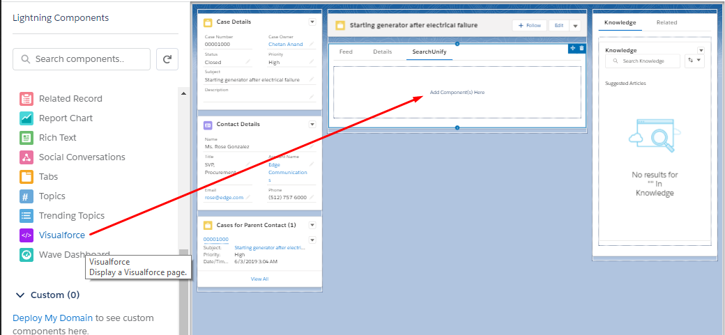Click the Trending Topics component icon
The image size is (725, 335).
[26, 216]
